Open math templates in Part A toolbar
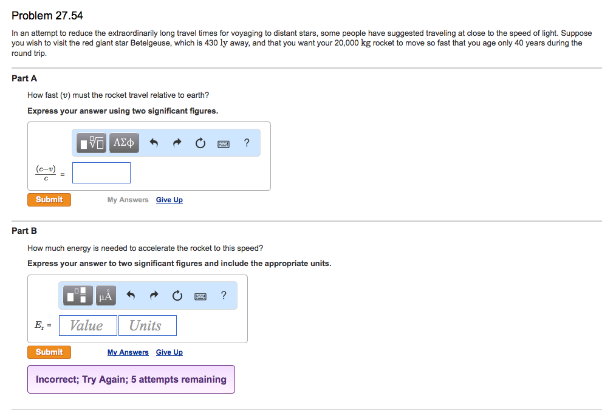 tap(92, 143)
